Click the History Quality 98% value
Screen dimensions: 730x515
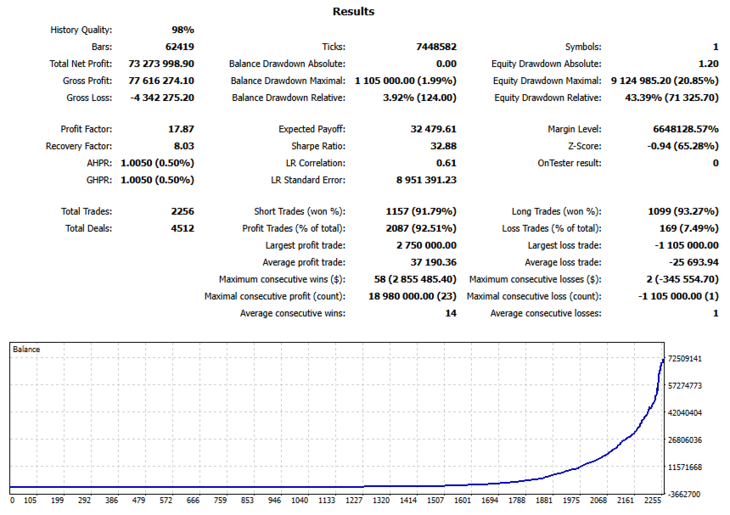[x=183, y=30]
